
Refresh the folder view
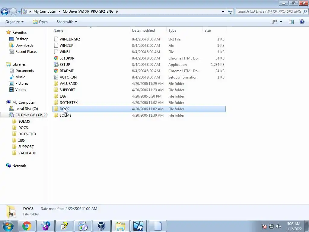[230, 12]
